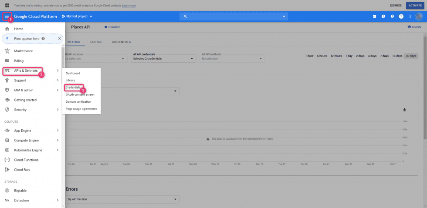Click the Activate button
The image size is (427, 208).
click(x=415, y=5)
